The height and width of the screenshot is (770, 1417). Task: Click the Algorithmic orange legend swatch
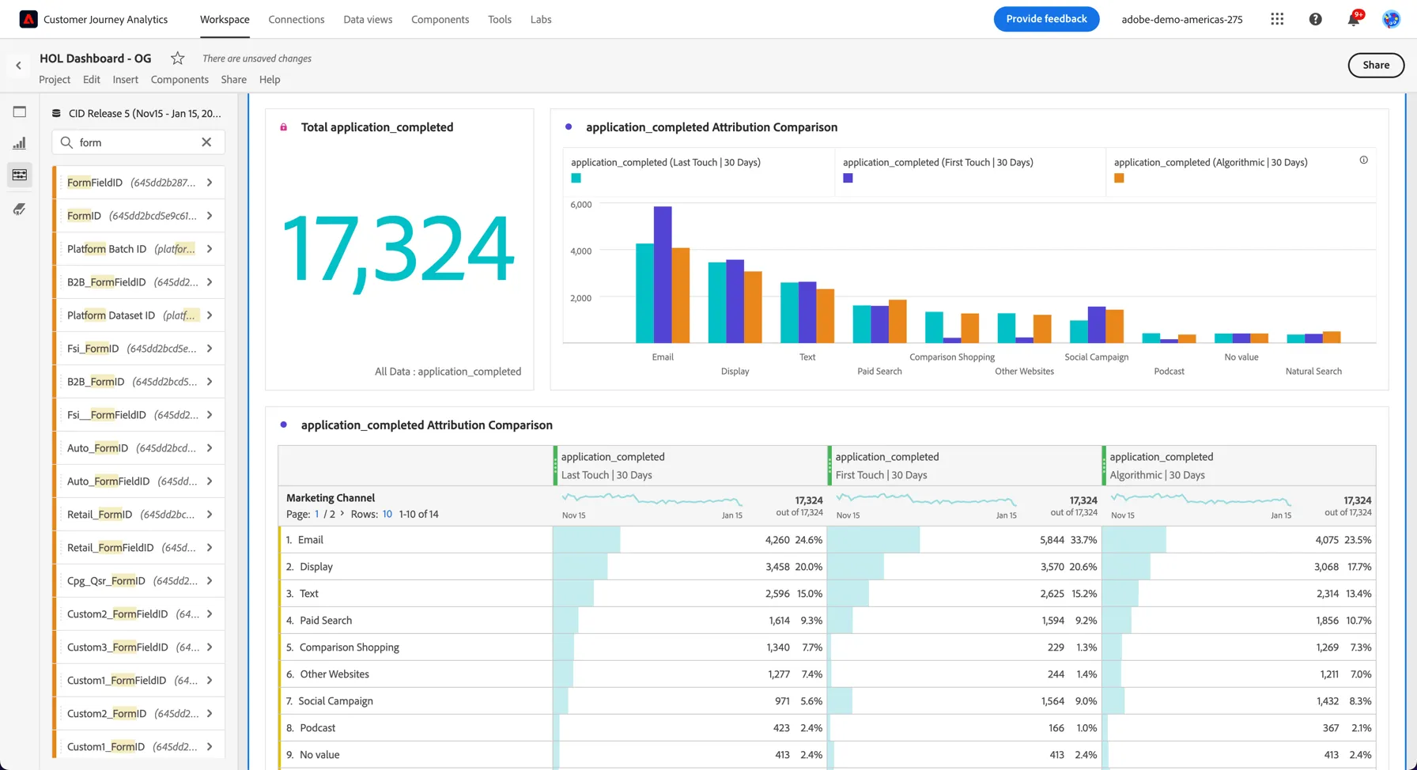[1119, 178]
